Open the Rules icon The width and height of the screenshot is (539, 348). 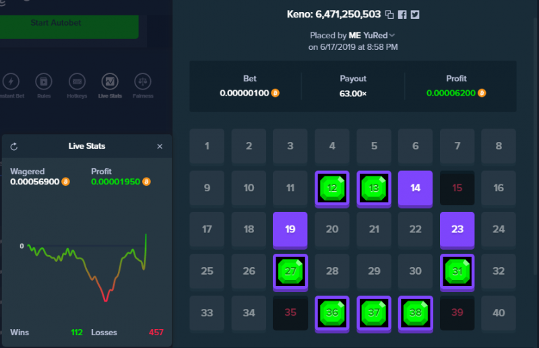click(x=44, y=81)
